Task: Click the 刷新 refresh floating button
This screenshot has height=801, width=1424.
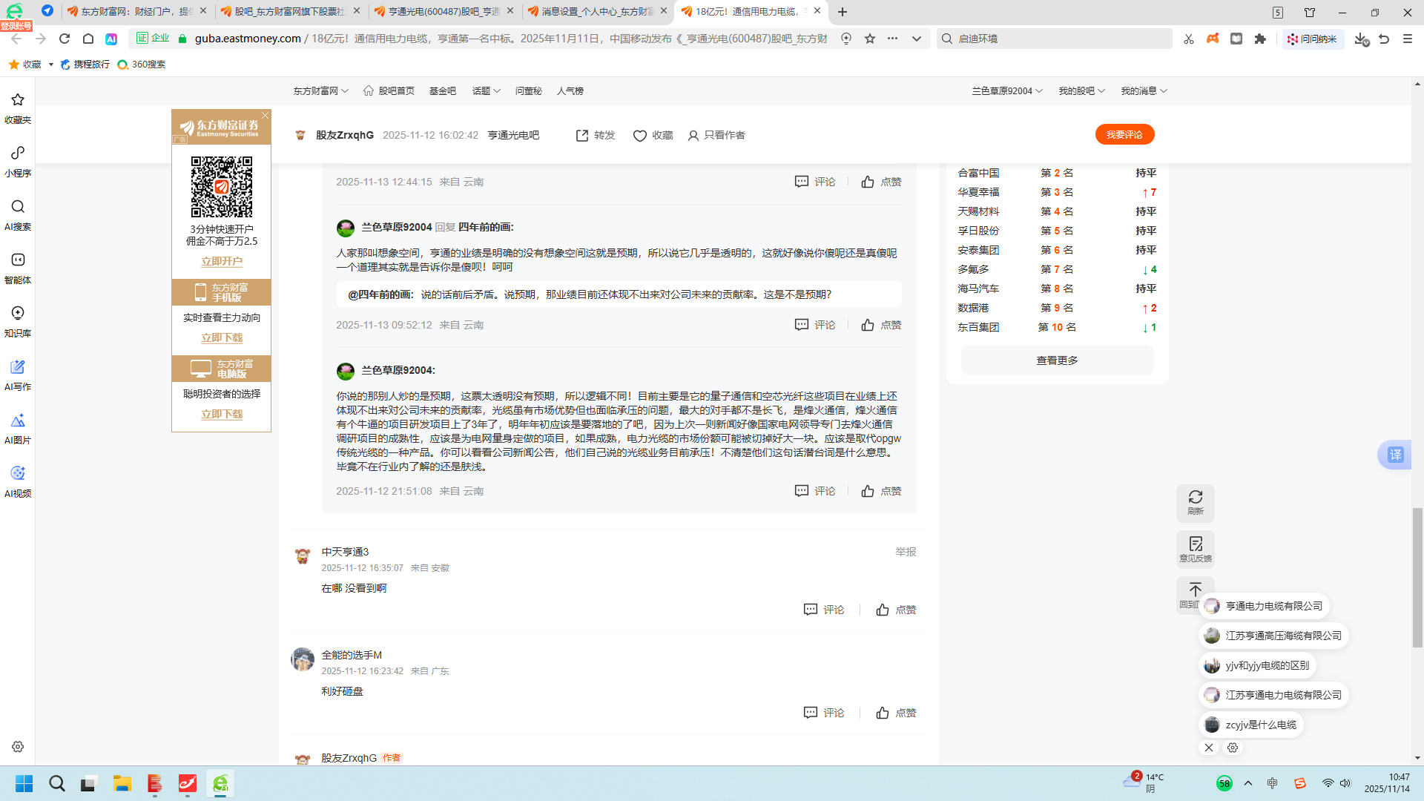Action: (1195, 502)
